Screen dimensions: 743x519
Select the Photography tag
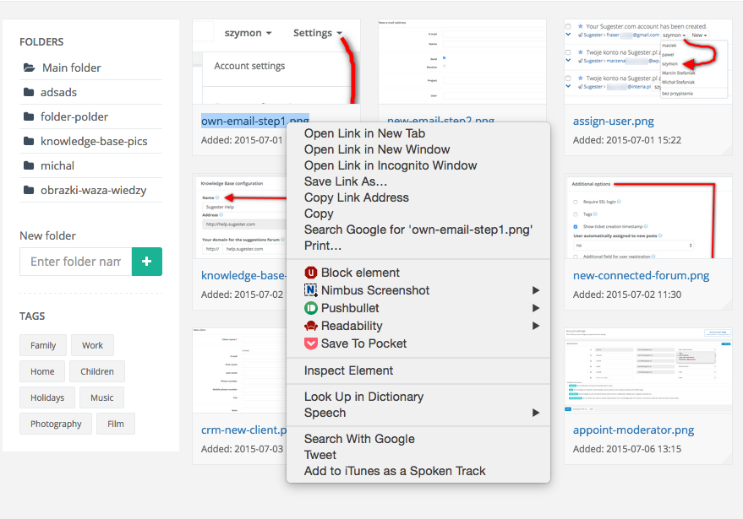coord(55,424)
